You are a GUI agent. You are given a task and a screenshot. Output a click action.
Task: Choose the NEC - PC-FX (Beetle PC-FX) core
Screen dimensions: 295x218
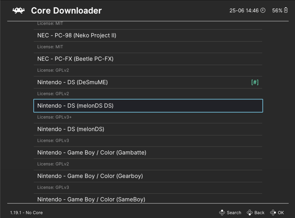(x=75, y=59)
